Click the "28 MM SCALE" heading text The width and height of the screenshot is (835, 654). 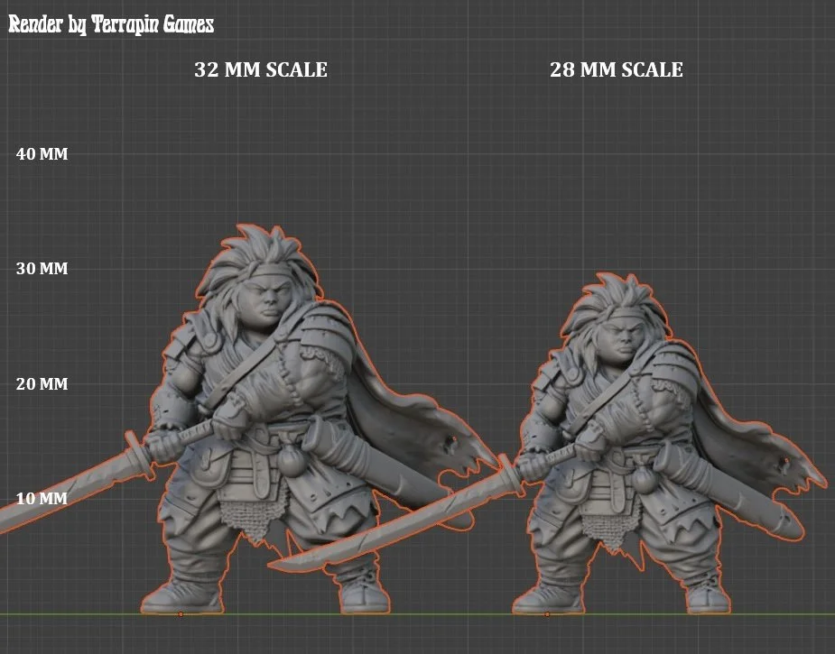click(617, 69)
